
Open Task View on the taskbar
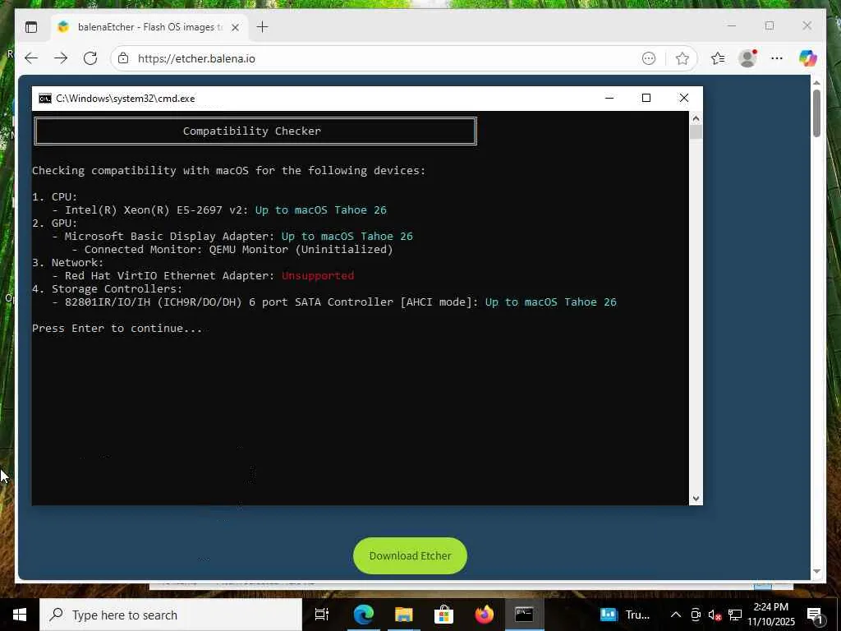(322, 615)
